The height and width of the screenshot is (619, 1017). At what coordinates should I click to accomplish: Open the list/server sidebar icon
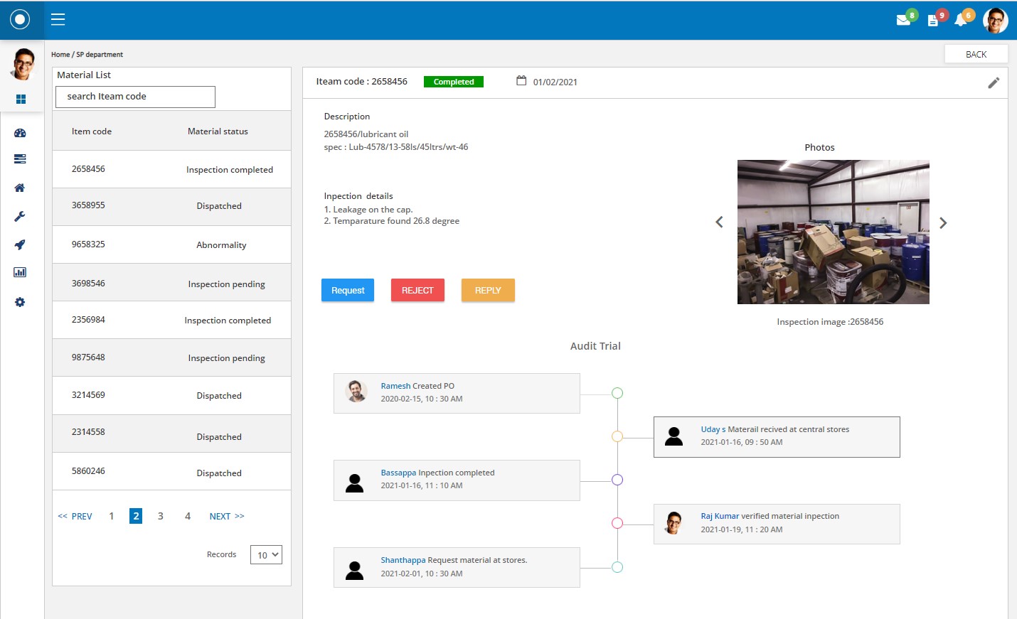click(x=20, y=158)
